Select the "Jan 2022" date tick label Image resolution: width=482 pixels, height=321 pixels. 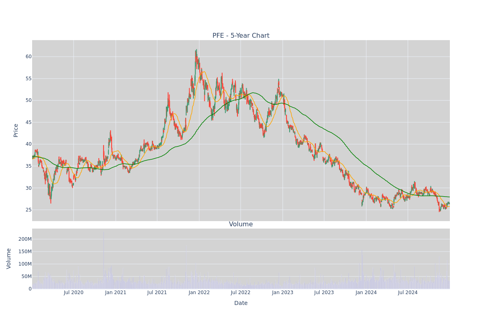(199, 293)
